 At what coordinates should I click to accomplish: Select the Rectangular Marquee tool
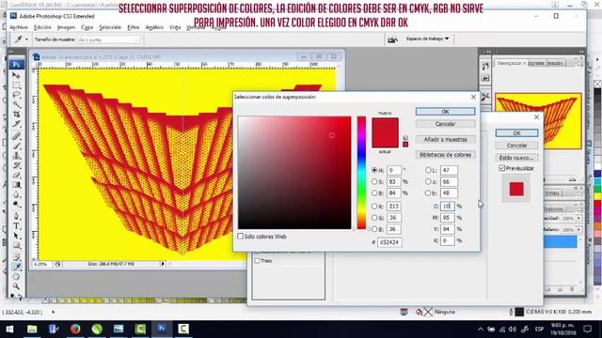(x=16, y=85)
